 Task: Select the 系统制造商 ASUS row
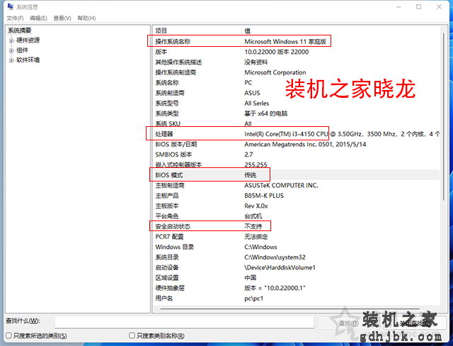coord(296,93)
